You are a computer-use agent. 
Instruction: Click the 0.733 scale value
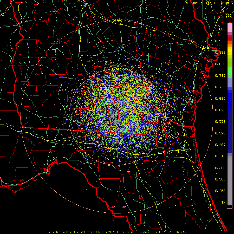coord(220,87)
